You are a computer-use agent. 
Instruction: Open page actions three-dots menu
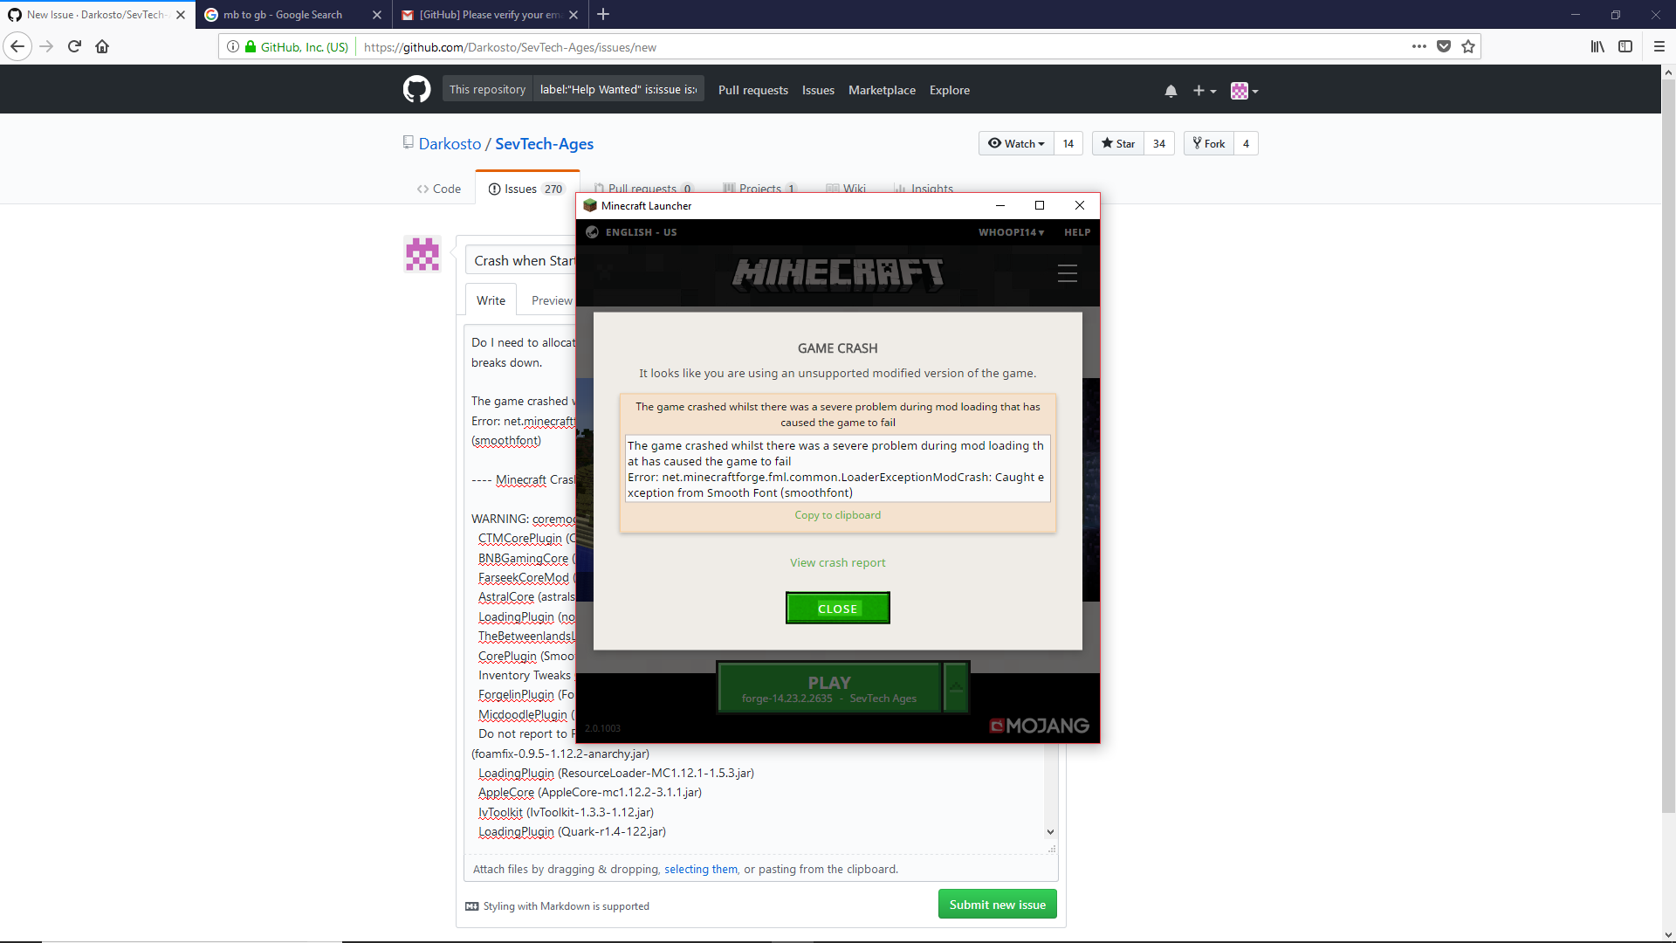1419,46
